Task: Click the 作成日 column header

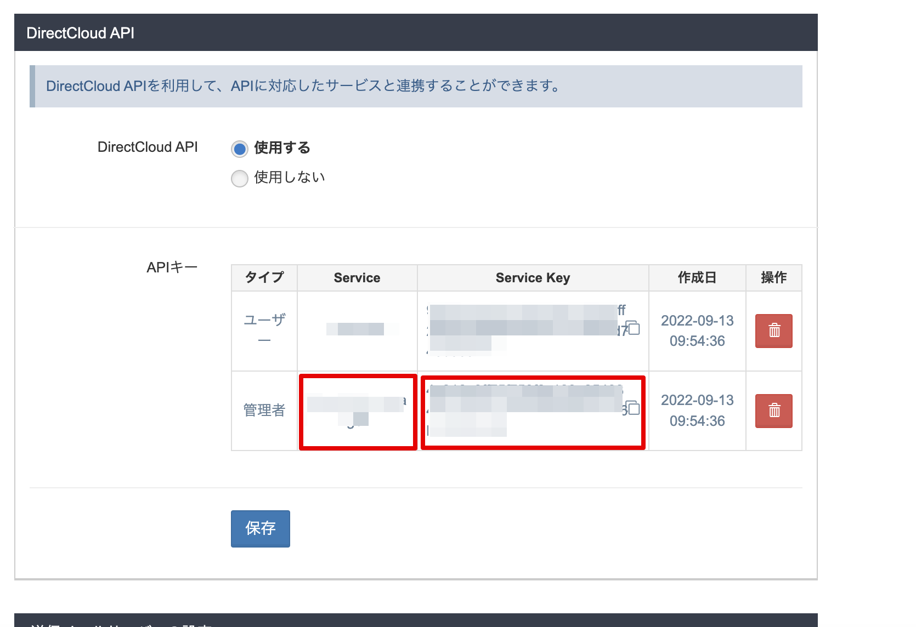Action: 697,278
